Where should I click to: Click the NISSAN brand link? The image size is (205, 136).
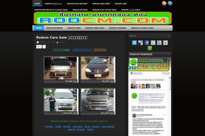(71, 130)
